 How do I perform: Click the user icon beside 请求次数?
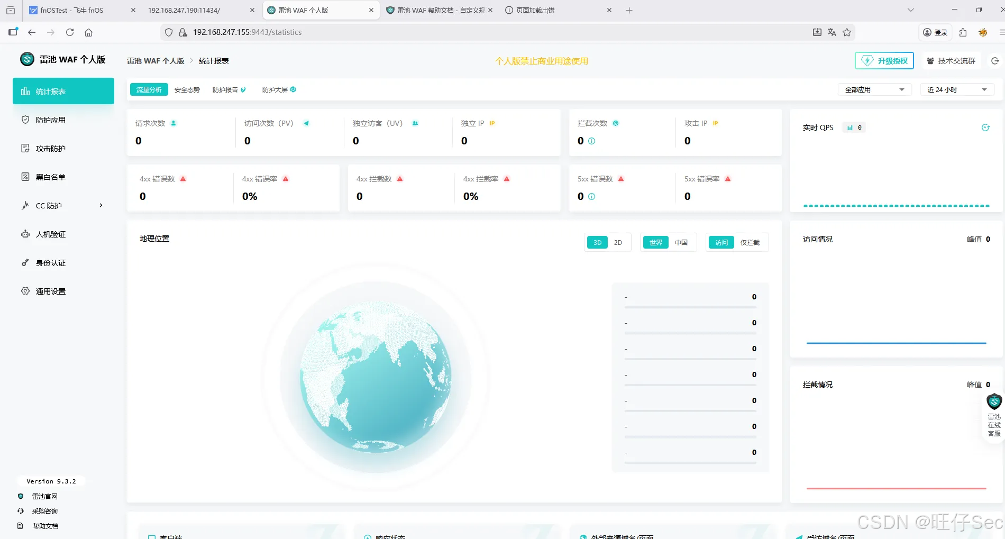173,123
